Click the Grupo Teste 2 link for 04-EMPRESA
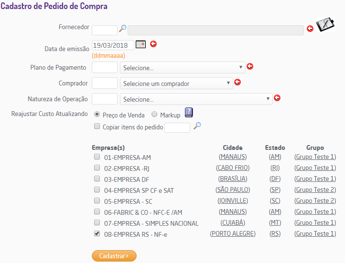The height and width of the screenshot is (263, 345). 315,190
